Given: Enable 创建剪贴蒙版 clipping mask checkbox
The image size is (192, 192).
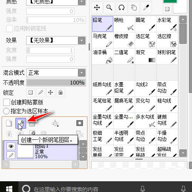Looking at the screenshot, I should coord(7,102).
